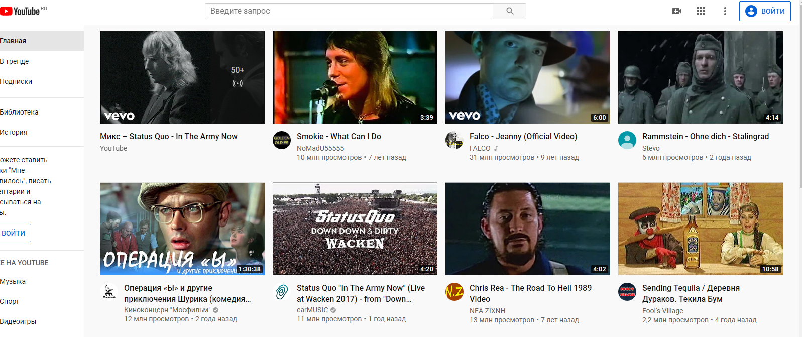Click the Golden Oldies channel avatar

tap(282, 140)
